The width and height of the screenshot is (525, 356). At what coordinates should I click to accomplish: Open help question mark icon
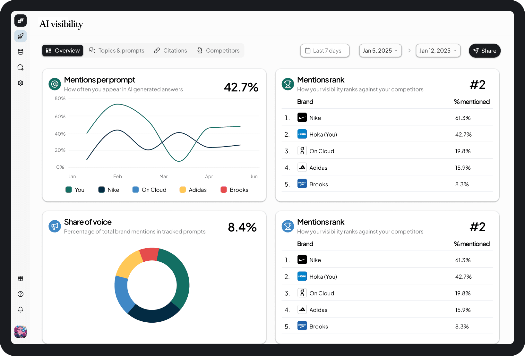pyautogui.click(x=21, y=294)
